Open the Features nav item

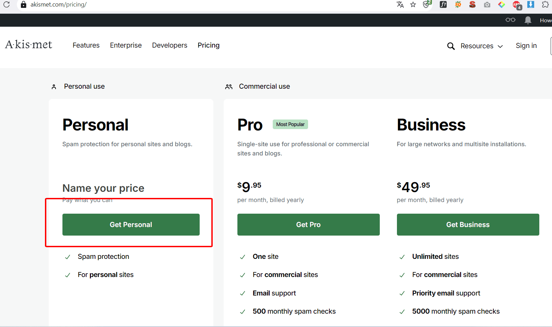(x=86, y=45)
